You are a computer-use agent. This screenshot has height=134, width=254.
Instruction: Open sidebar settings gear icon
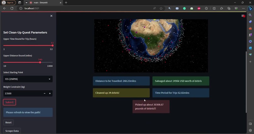point(250,130)
